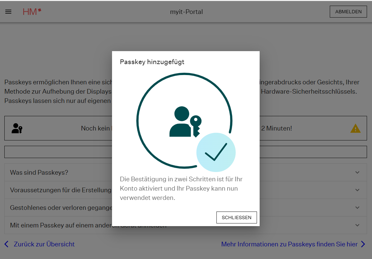Close the dialog with SCHLIESSEN
The height and width of the screenshot is (259, 372).
[x=236, y=217]
